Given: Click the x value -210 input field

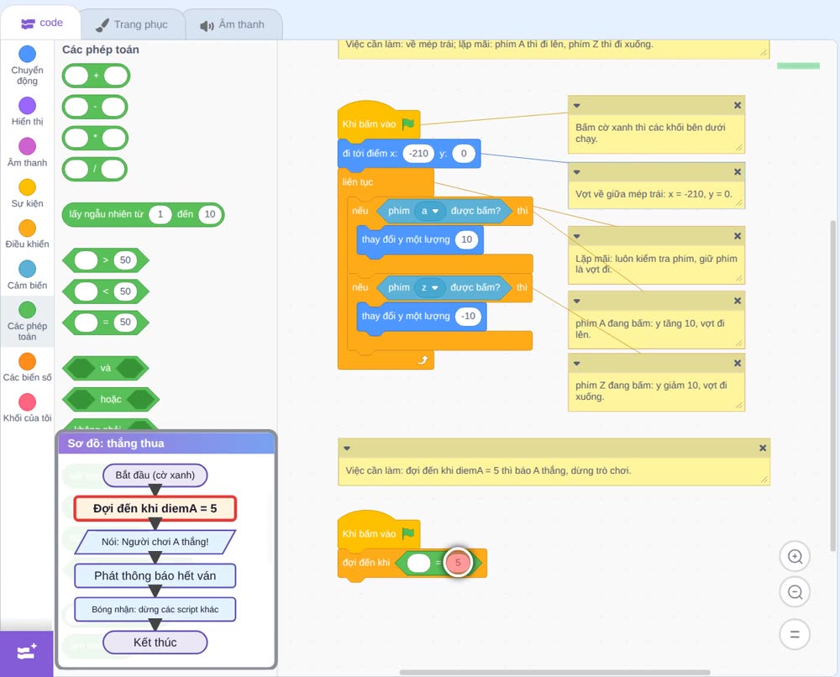Looking at the screenshot, I should click(x=418, y=154).
